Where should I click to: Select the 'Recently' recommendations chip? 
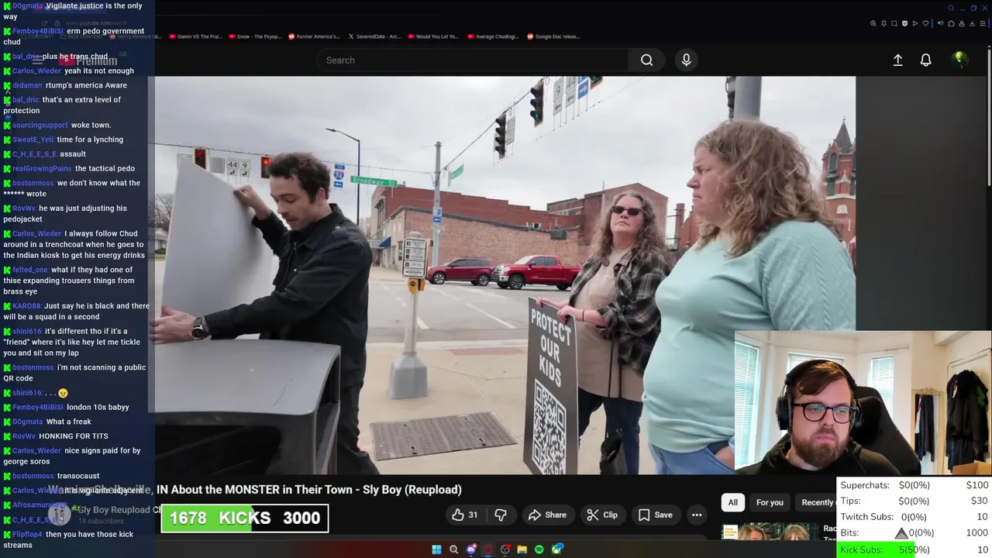click(x=818, y=502)
